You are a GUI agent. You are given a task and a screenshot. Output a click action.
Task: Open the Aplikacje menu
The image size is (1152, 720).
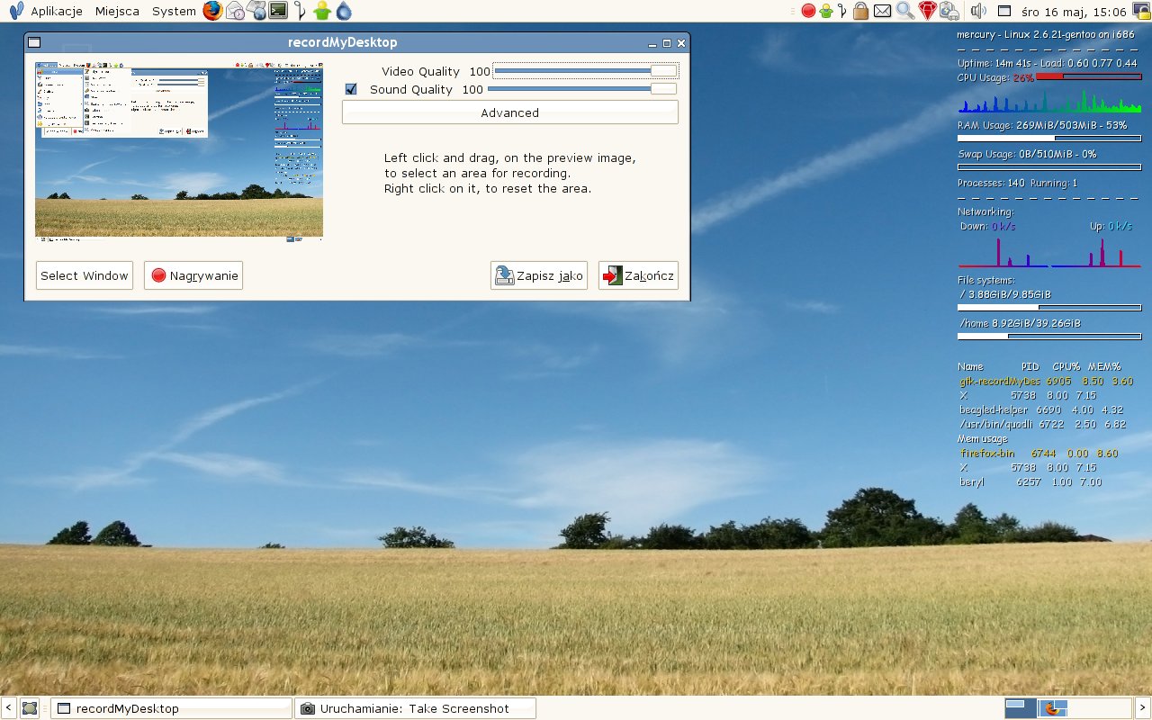57,12
